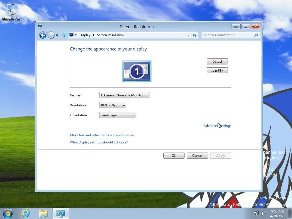This screenshot has height=219, width=292.
Task: Open Advanced settings link
Action: click(x=217, y=126)
